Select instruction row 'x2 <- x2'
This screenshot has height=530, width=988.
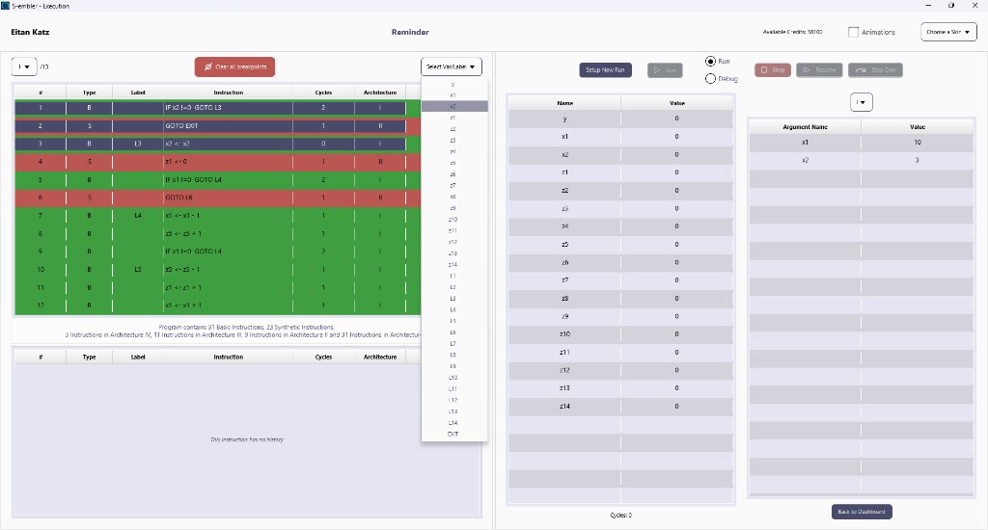pos(218,144)
